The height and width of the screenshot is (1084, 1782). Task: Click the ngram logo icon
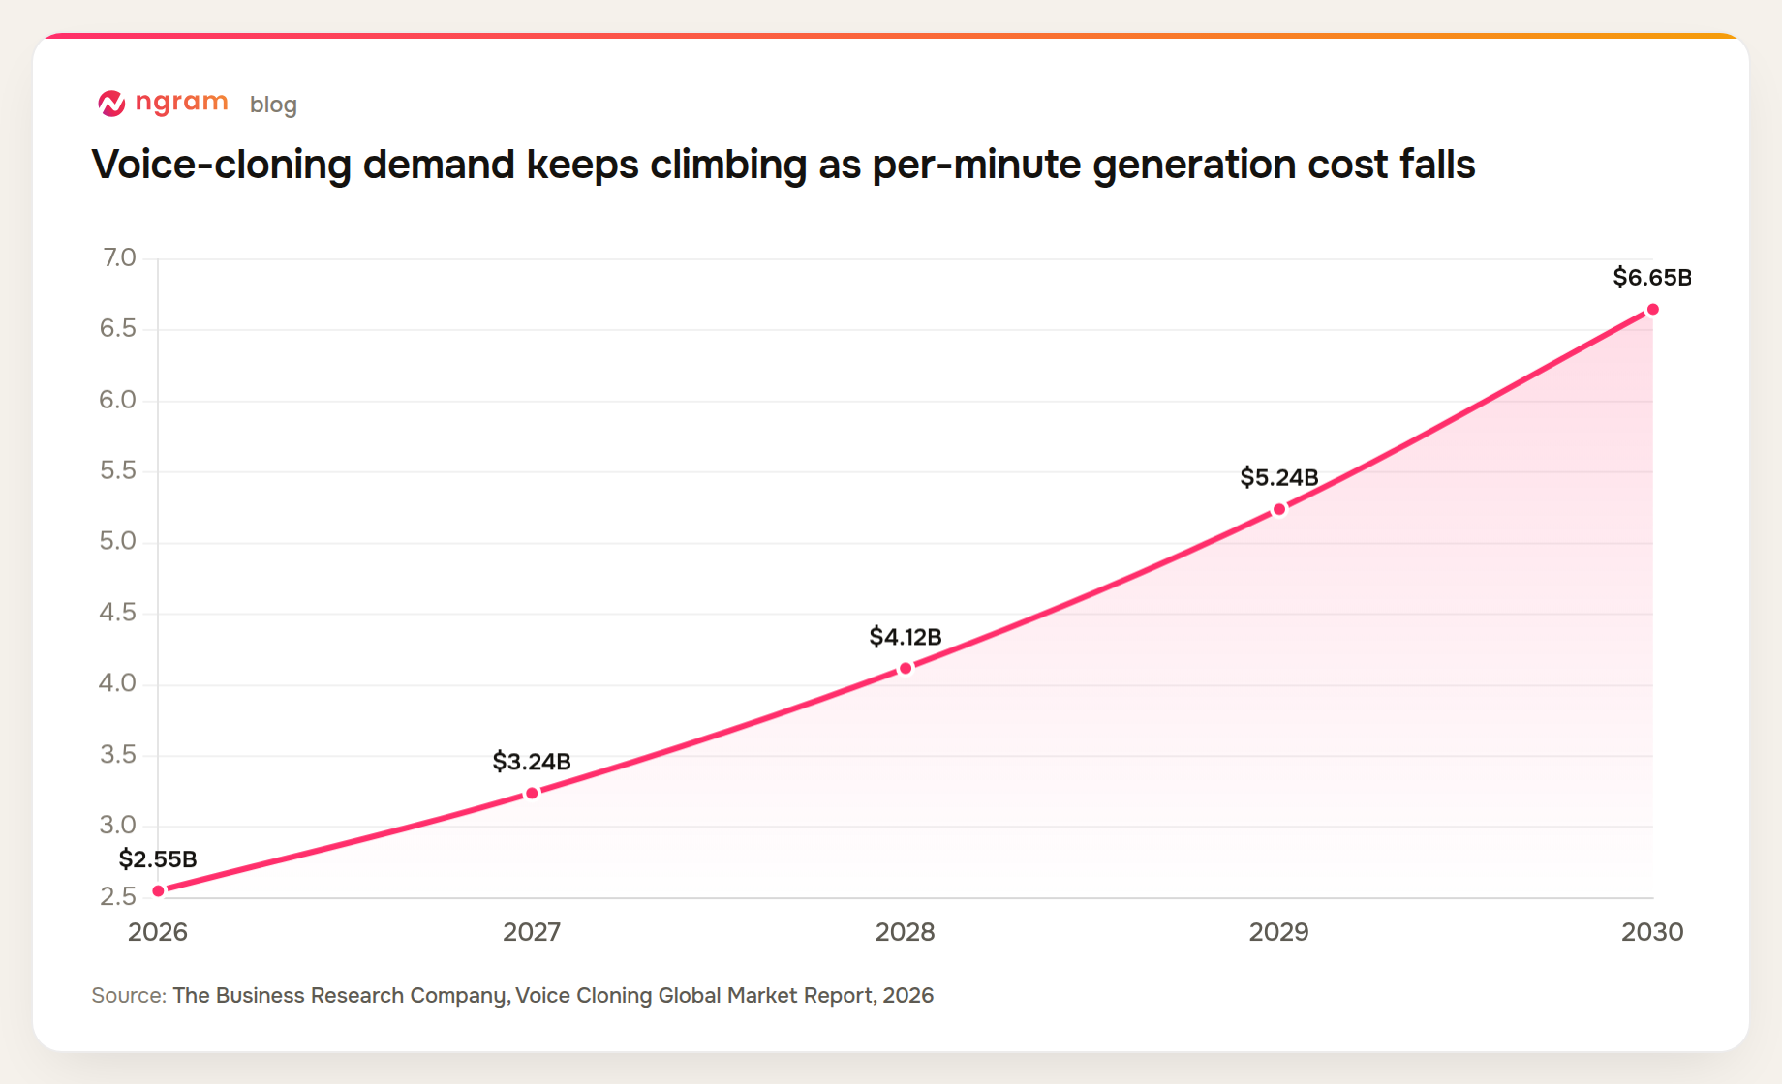pyautogui.click(x=111, y=103)
